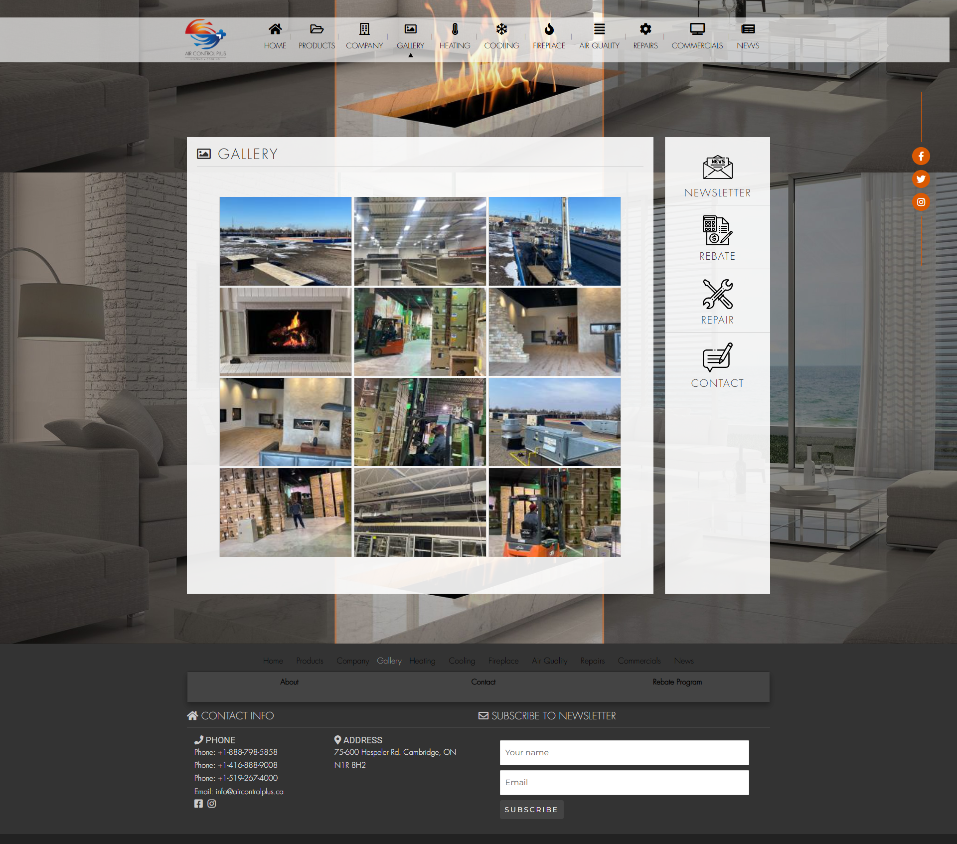
Task: Open the Twitter social icon
Action: pos(921,179)
